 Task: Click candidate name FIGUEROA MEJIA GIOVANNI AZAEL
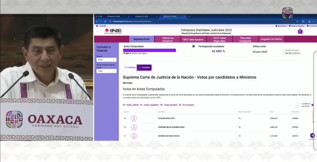click(171, 127)
